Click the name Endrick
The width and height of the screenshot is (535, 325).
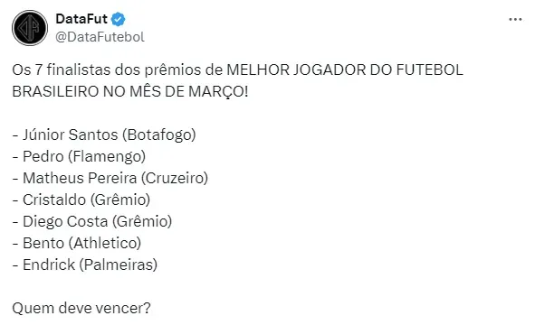(49, 265)
